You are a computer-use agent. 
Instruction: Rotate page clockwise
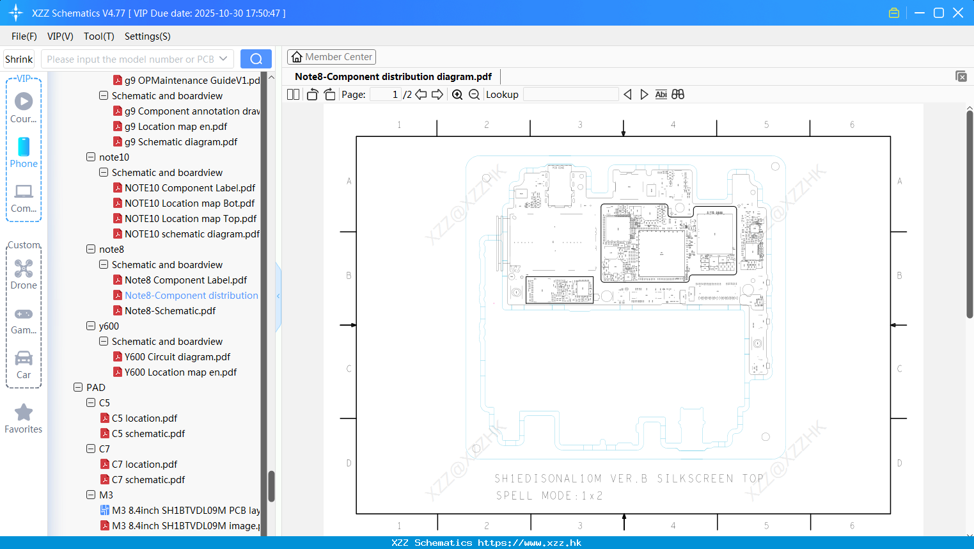click(330, 94)
